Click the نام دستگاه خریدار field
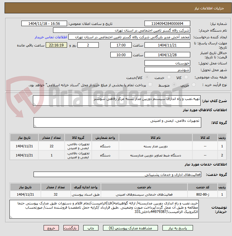This screenshot has width=232, height=236. coord(122,30)
